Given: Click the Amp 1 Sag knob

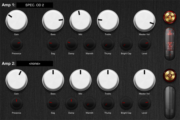Looking at the screenshot, I should pos(53,44).
